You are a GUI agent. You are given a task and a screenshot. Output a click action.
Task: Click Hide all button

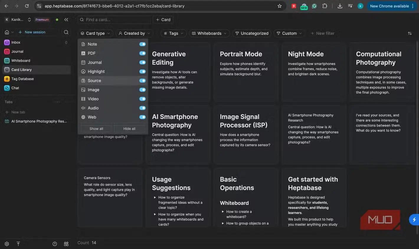[129, 129]
